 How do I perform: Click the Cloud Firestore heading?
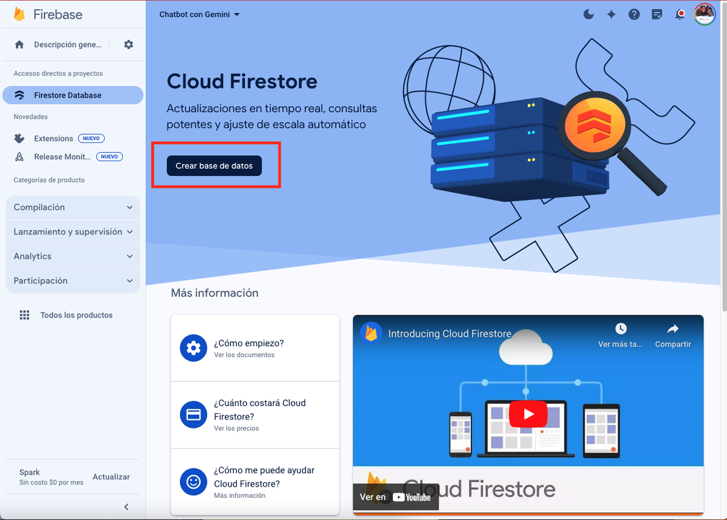[242, 81]
